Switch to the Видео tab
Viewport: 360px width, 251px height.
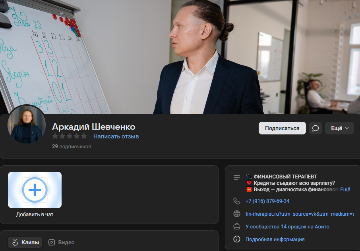point(62,242)
